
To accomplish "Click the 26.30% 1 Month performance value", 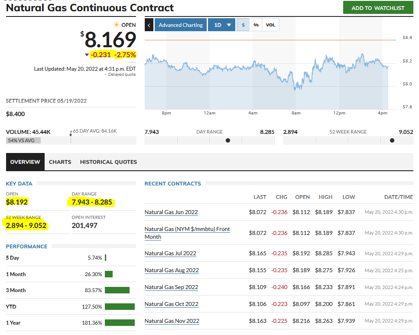I will coord(93,274).
